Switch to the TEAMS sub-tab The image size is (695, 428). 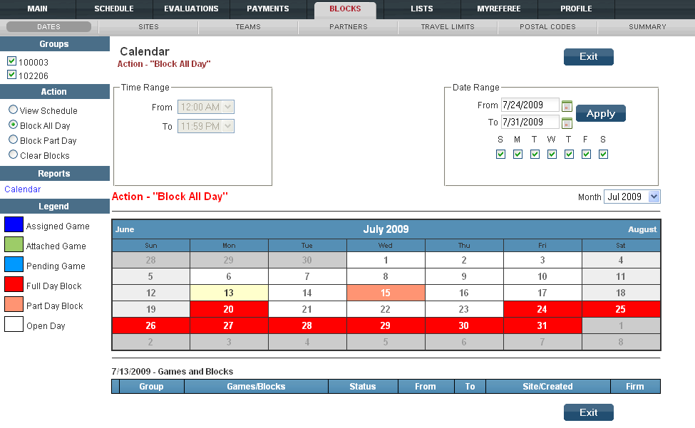(x=248, y=27)
